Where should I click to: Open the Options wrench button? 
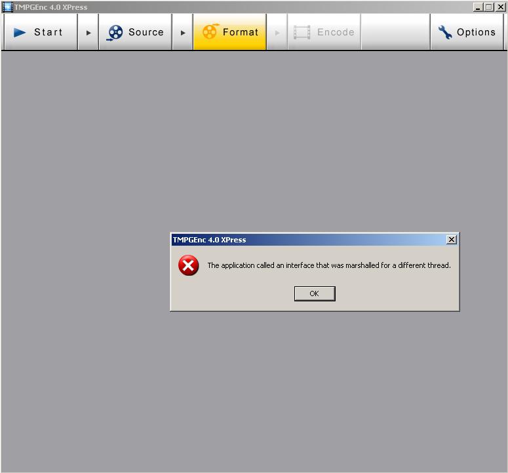467,31
